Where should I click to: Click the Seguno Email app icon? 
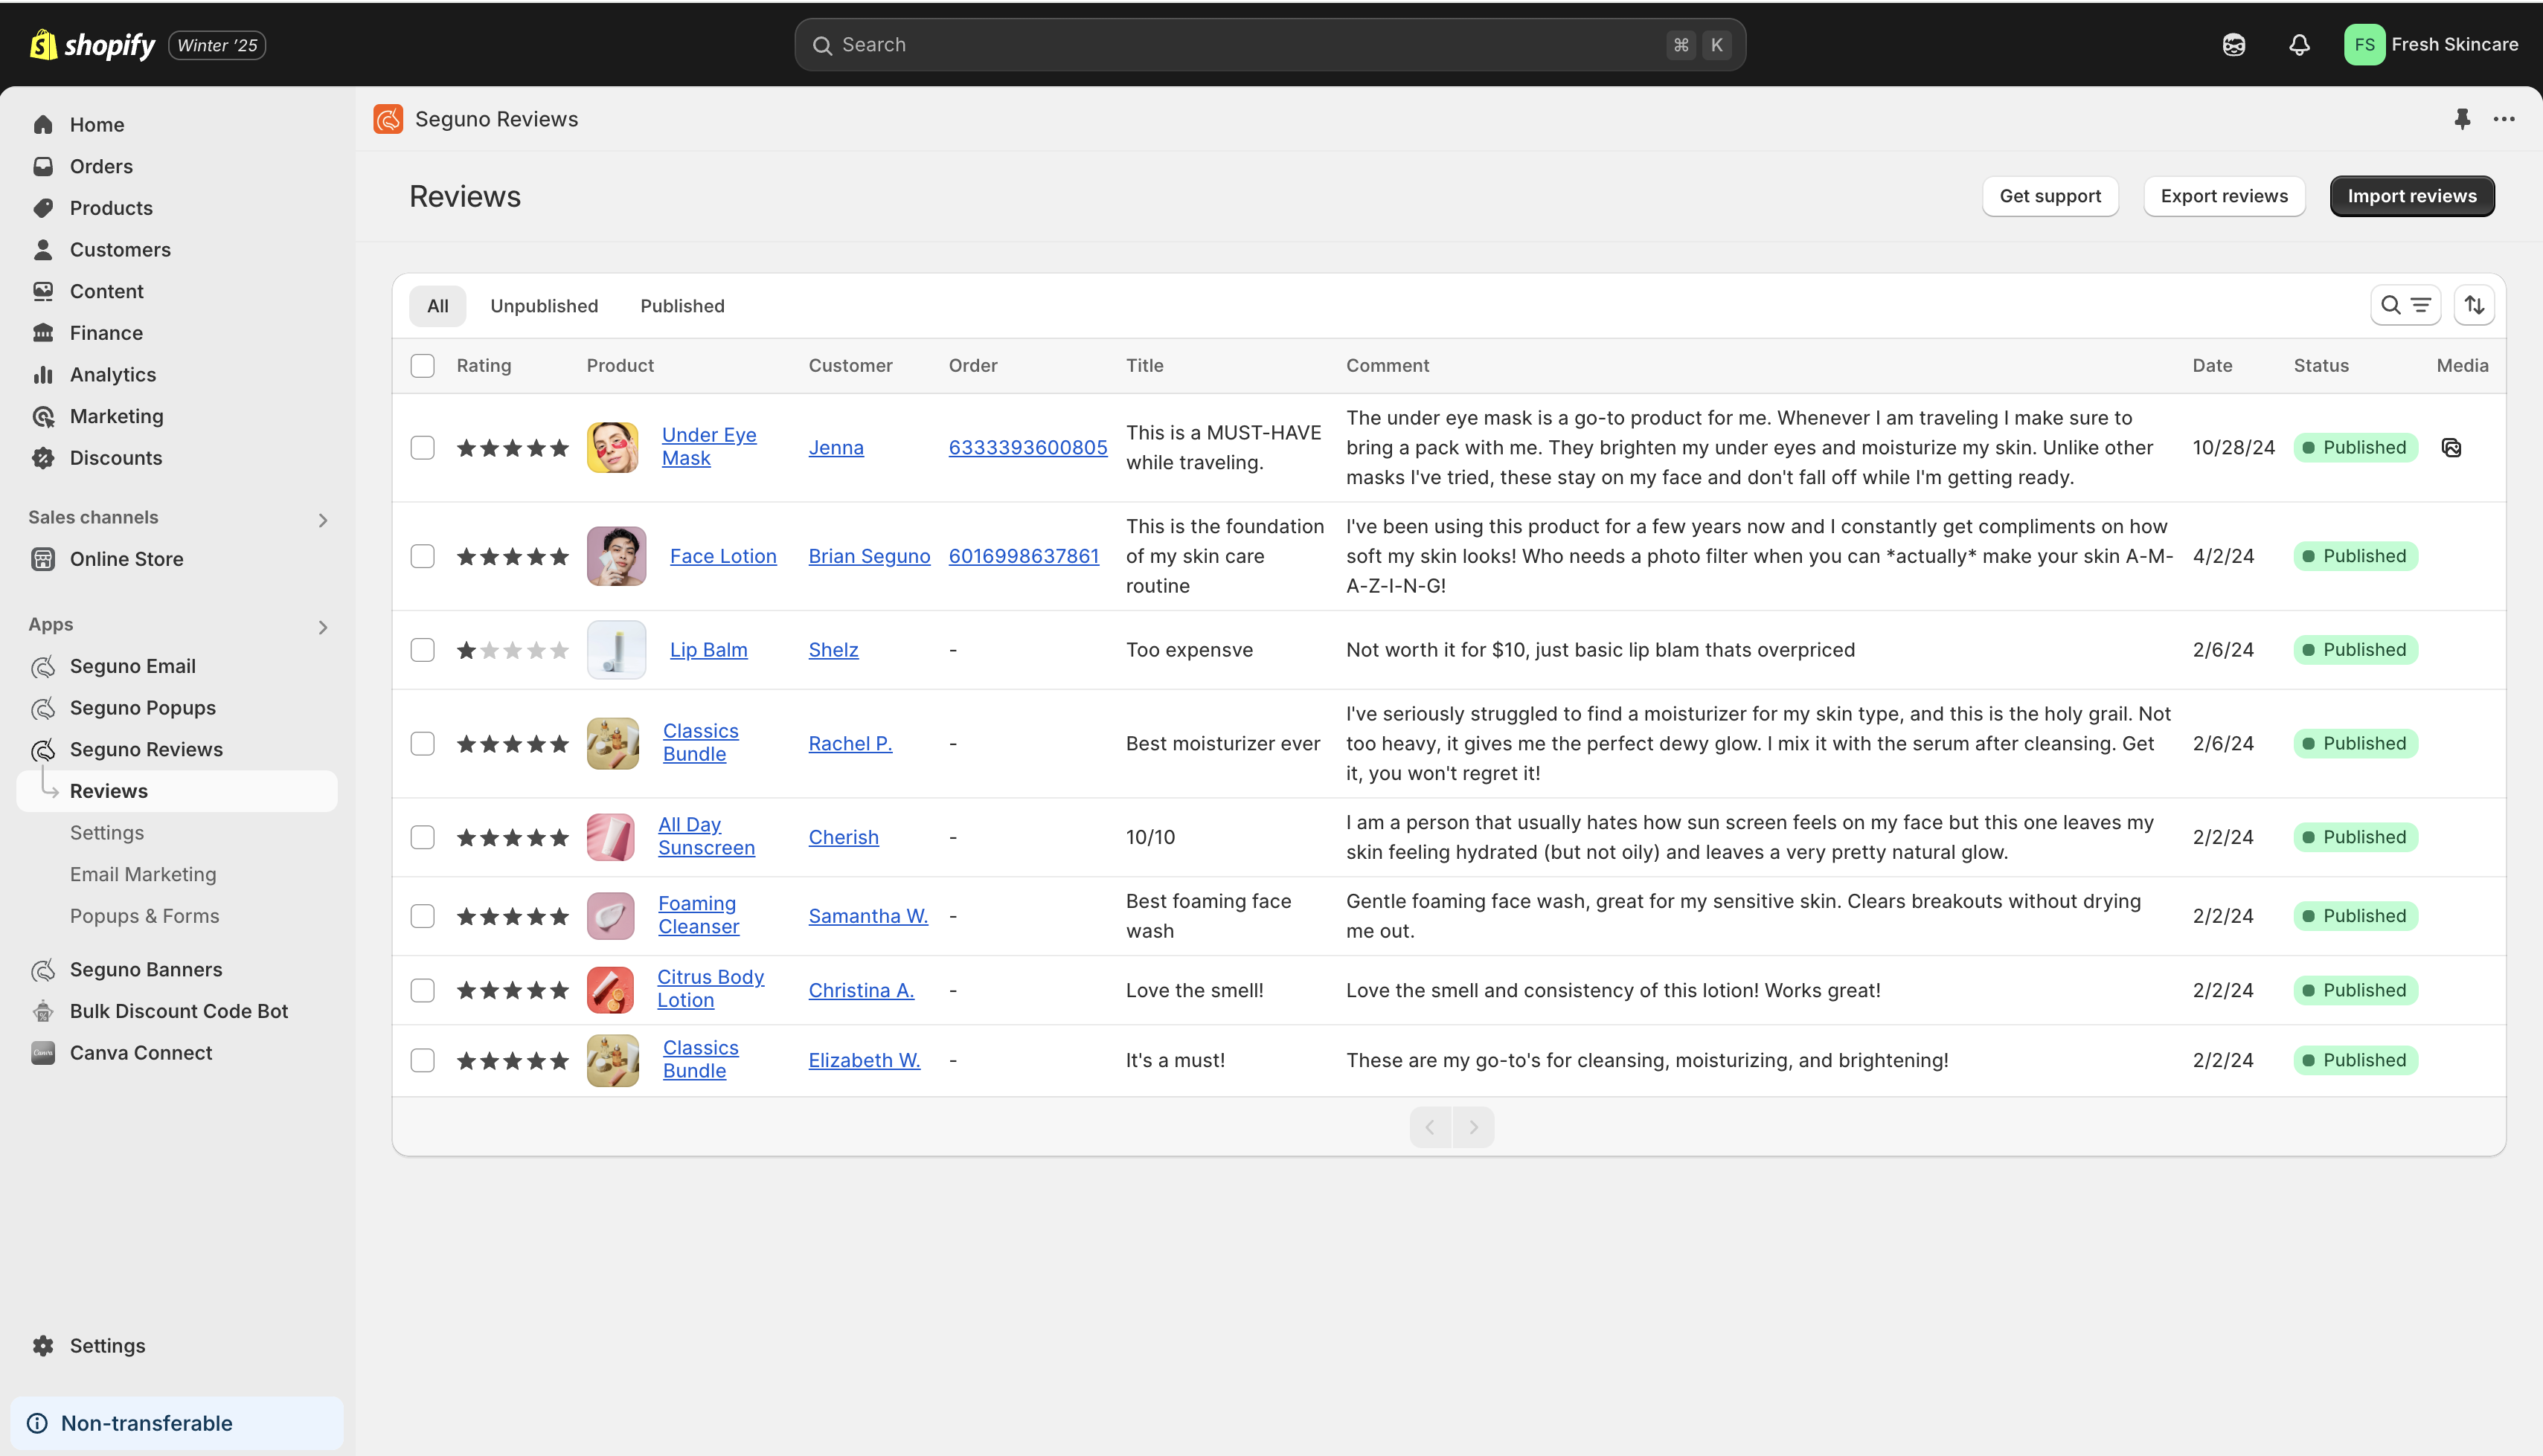43,666
